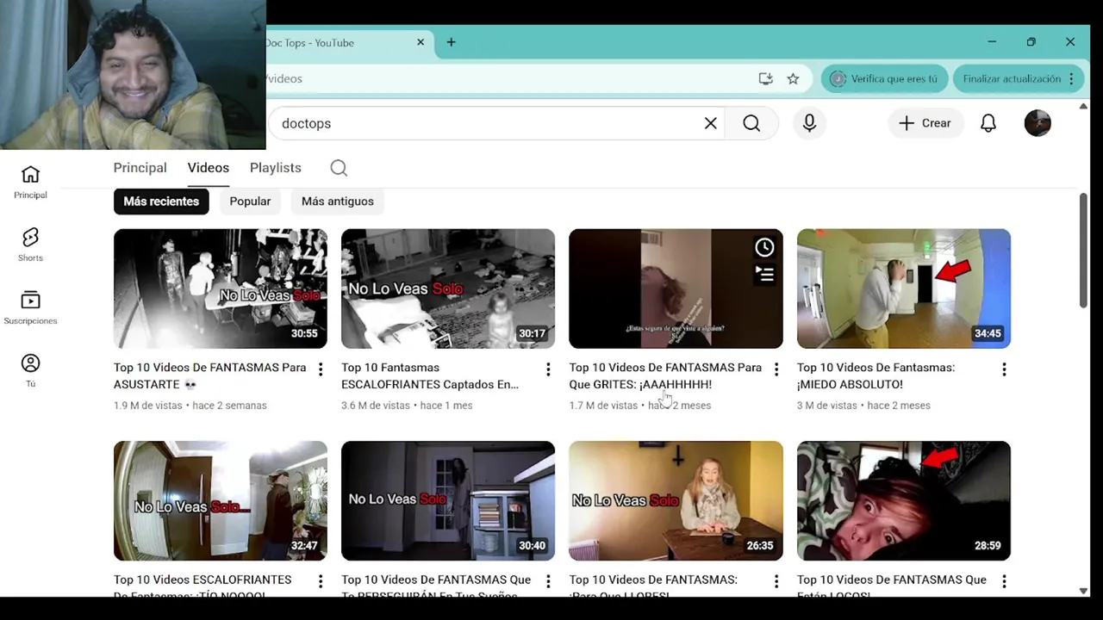The image size is (1103, 620).
Task: Search within channel using magnifier icon
Action: coord(339,168)
